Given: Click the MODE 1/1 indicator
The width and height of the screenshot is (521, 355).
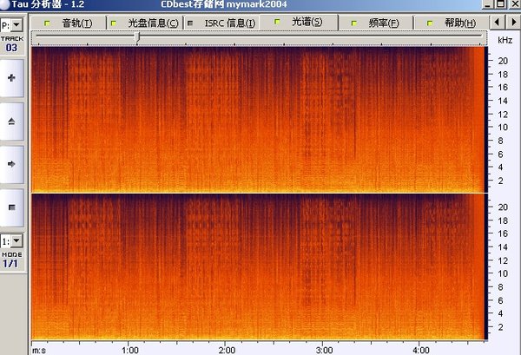Looking at the screenshot, I should tap(11, 260).
